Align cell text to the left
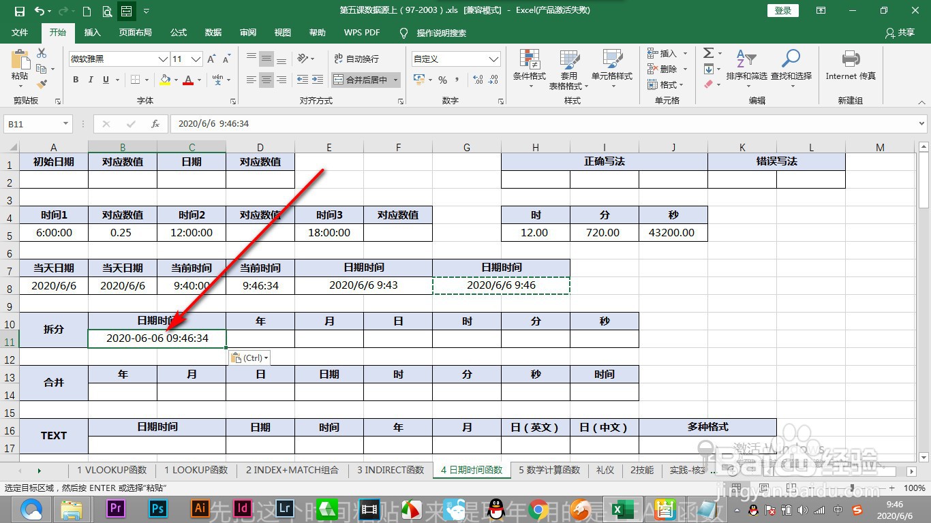This screenshot has width=931, height=523. [251, 80]
